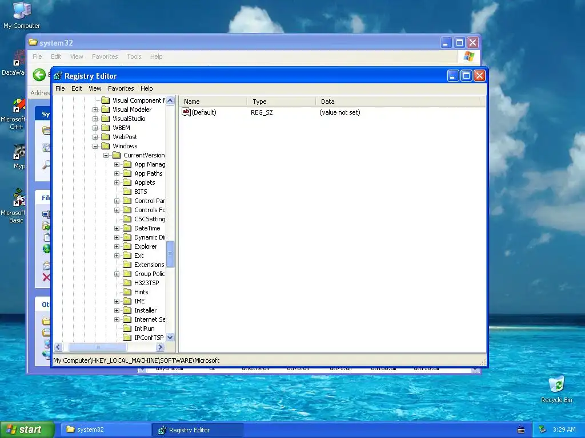
Task: Expand the DateTime key
Action: coord(117,228)
